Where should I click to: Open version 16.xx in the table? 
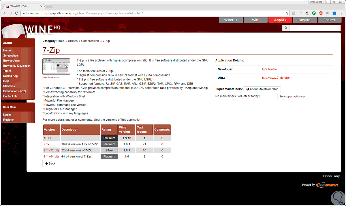pos(47,138)
